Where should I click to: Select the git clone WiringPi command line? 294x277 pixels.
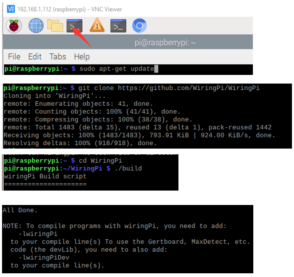click(x=132, y=88)
